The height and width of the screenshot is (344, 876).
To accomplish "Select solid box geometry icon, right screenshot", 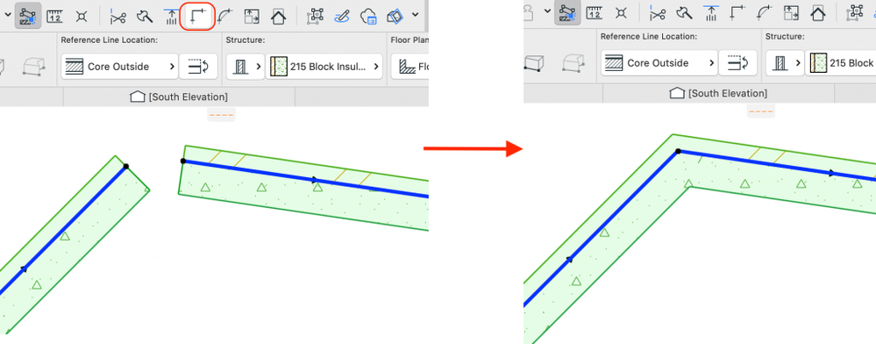I will [534, 62].
